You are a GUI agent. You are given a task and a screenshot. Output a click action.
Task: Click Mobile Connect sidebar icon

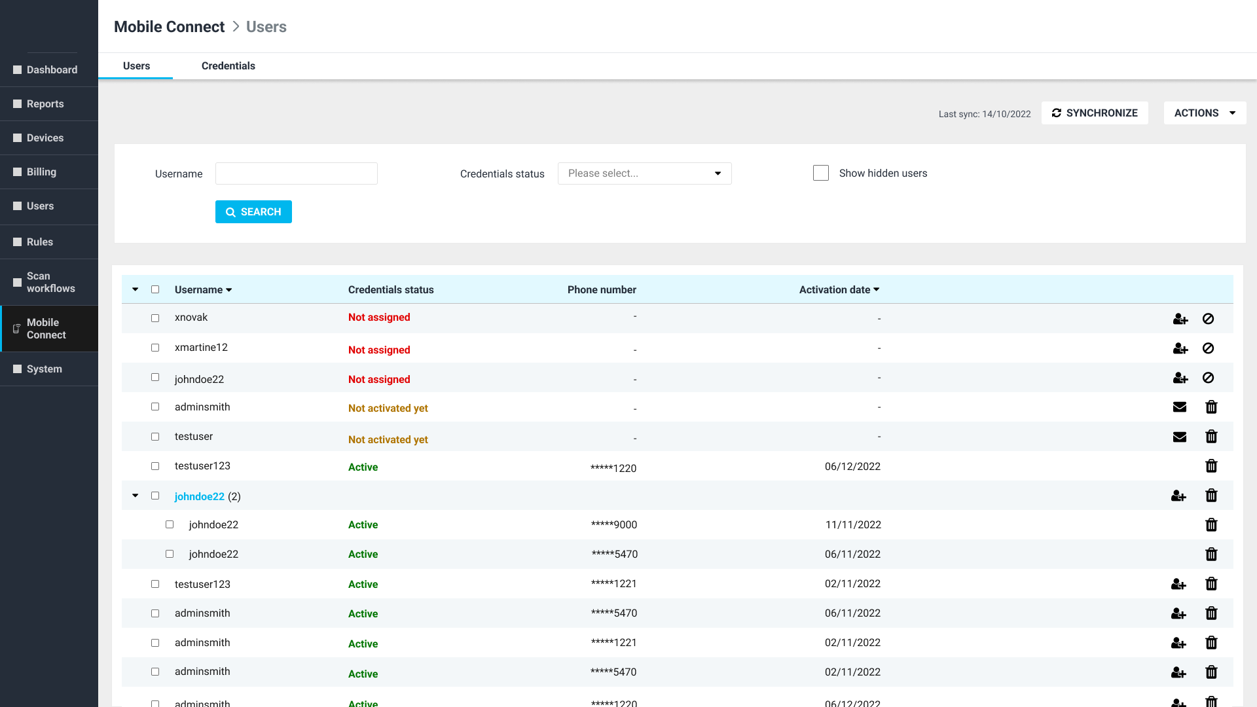[x=17, y=329]
